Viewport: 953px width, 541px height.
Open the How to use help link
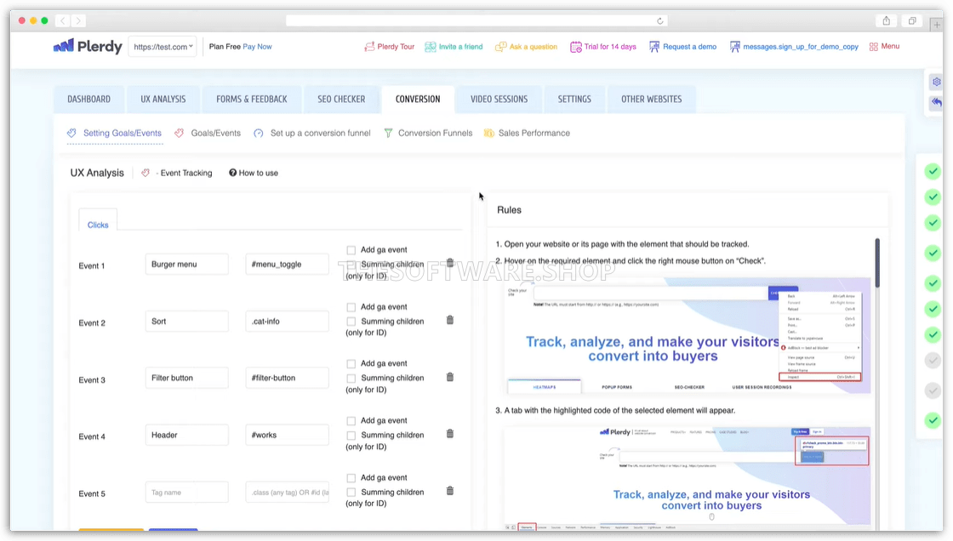[x=254, y=173]
